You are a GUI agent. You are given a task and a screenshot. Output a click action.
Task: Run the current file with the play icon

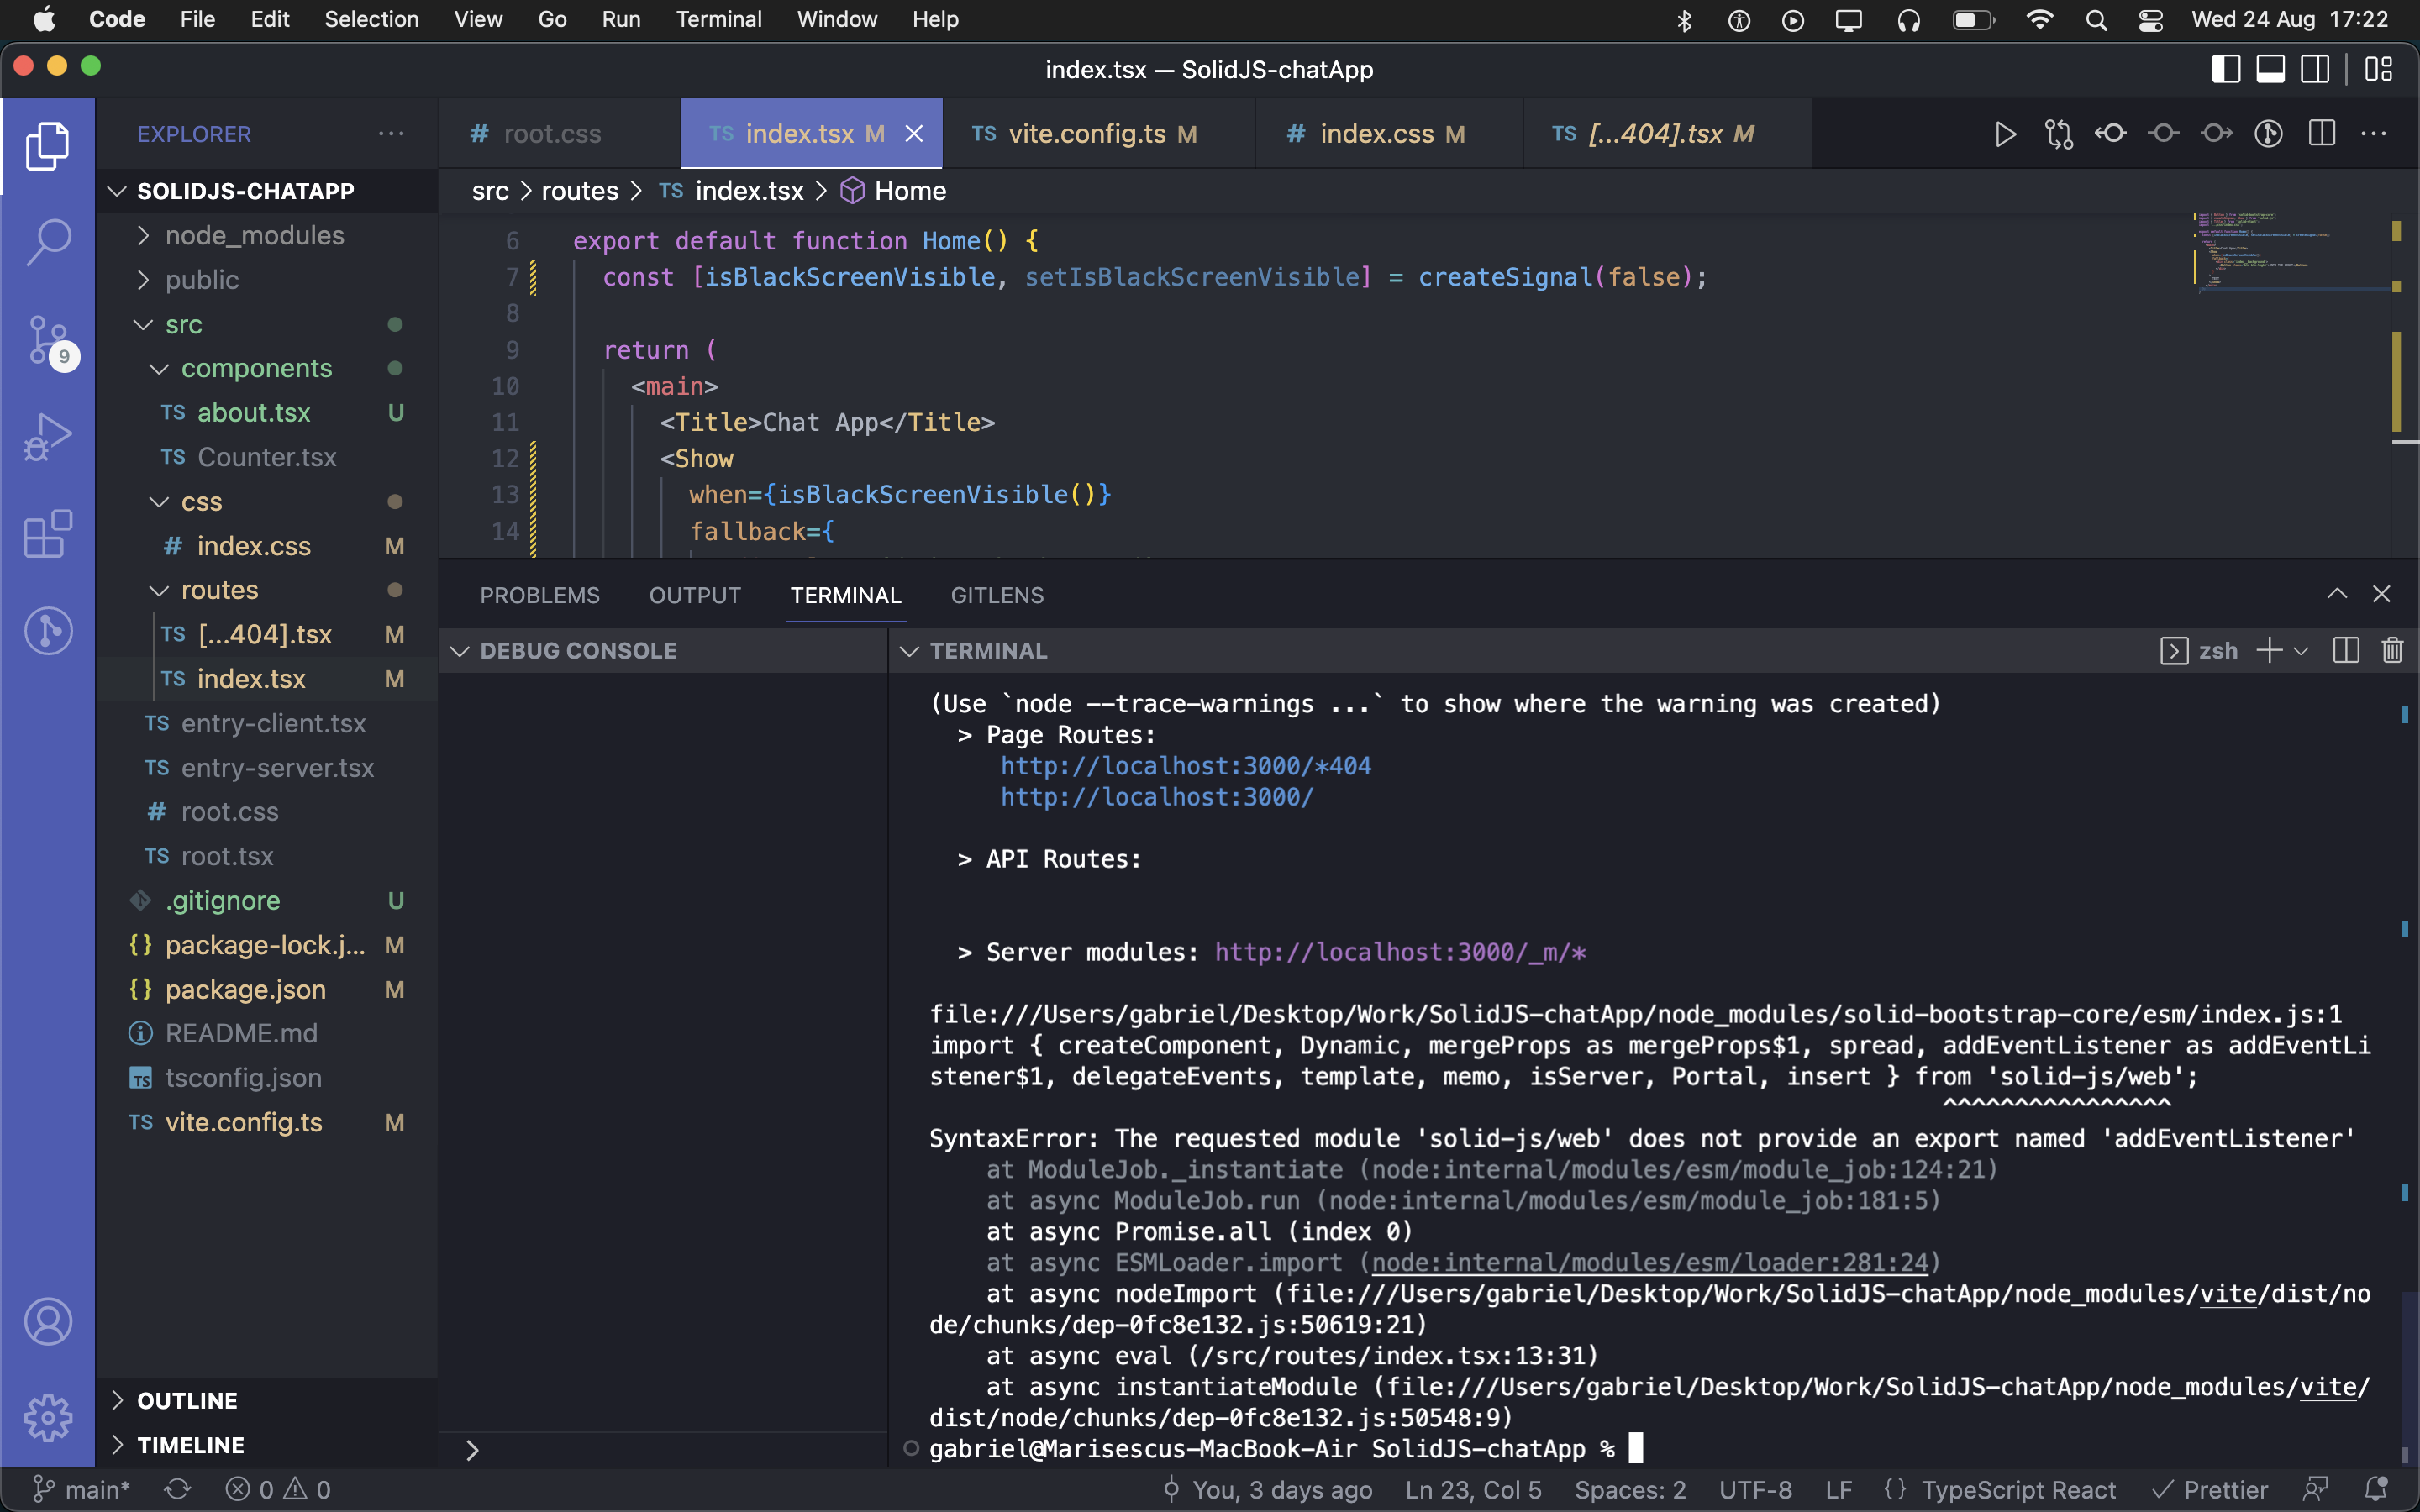coord(2005,133)
